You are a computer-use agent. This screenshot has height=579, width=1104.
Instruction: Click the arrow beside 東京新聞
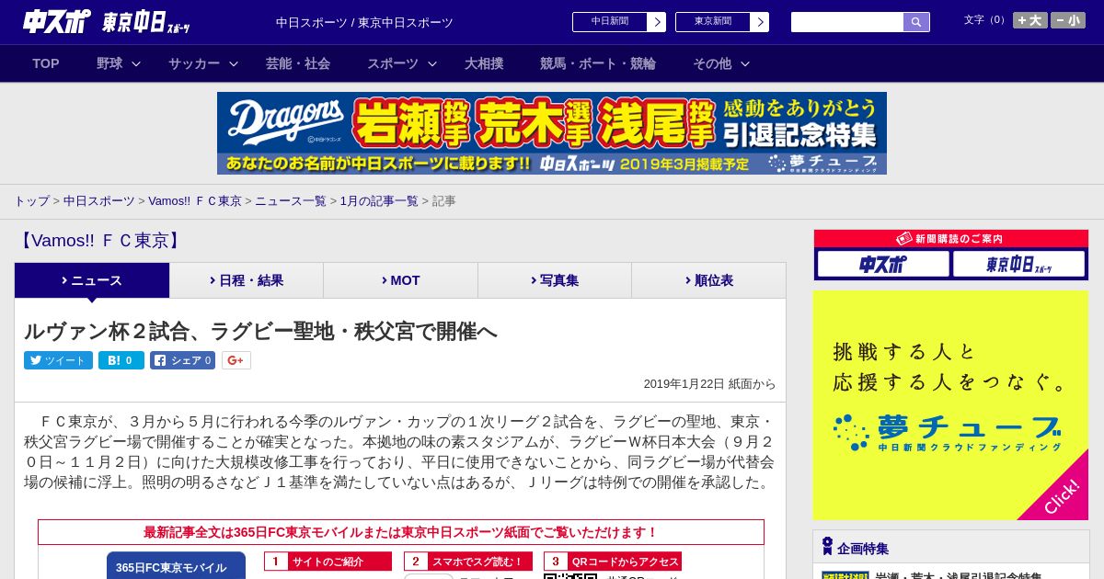[x=760, y=22]
